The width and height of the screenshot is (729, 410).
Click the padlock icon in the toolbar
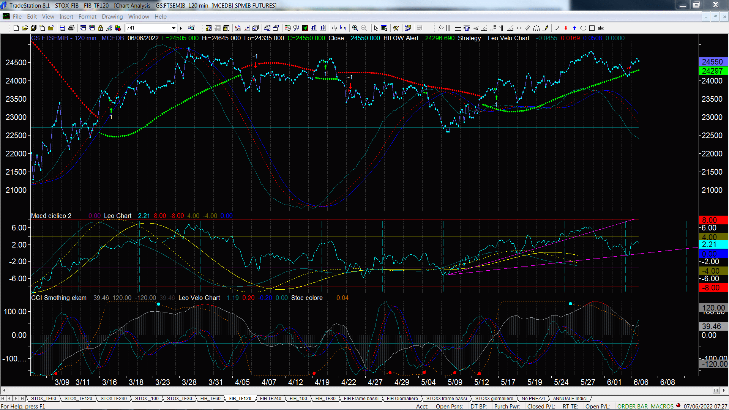101,28
